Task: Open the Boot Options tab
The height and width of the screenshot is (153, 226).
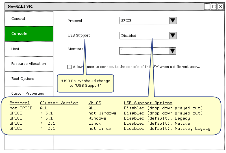Action: 29,79
